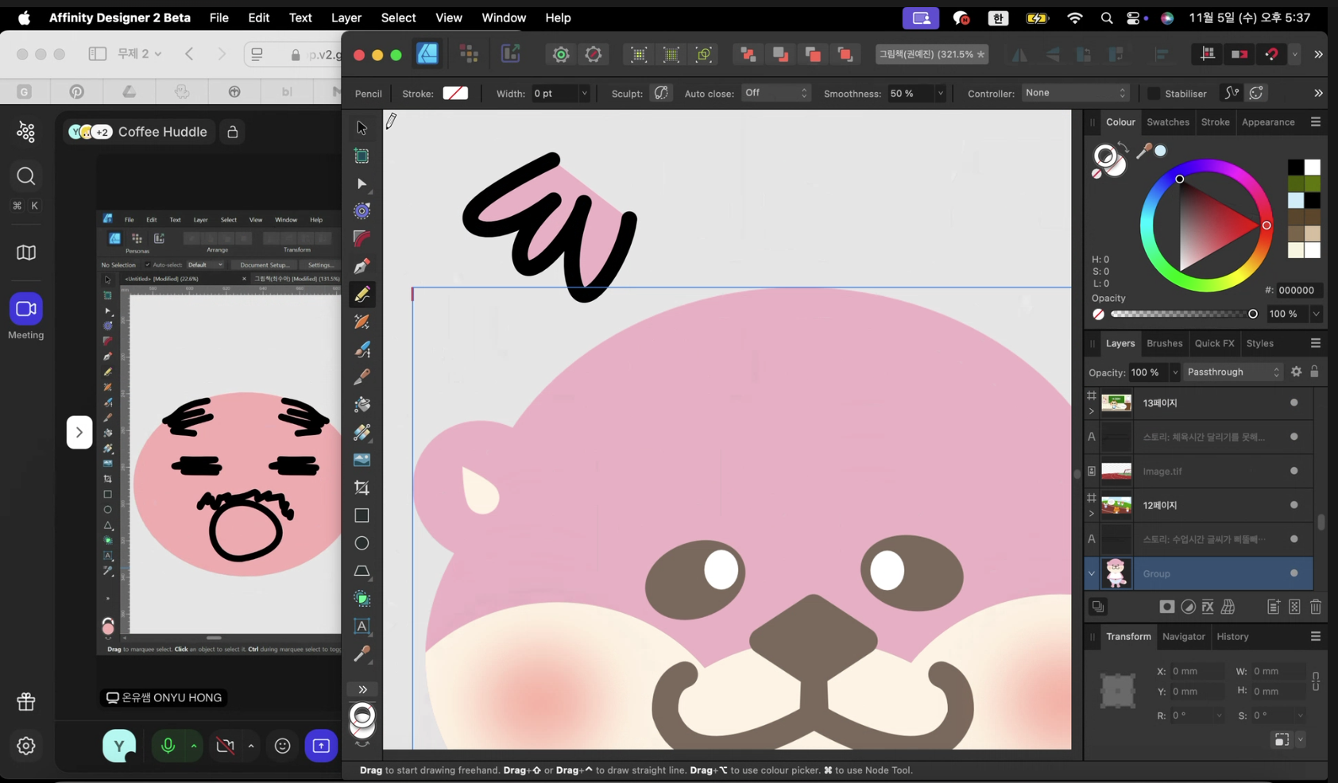The image size is (1338, 783).
Task: Enable the Stabiliser checkbox
Action: click(x=1154, y=94)
